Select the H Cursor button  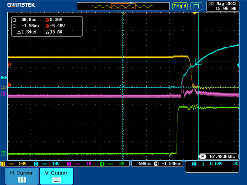point(22,176)
